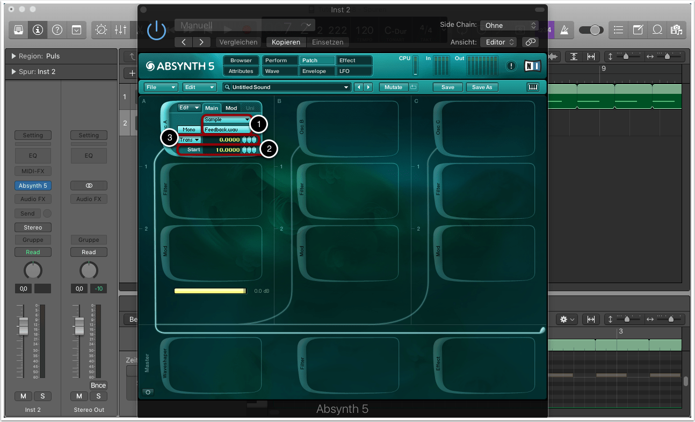This screenshot has width=695, height=422.
Task: Open the Effect window tab
Action: pyautogui.click(x=354, y=61)
